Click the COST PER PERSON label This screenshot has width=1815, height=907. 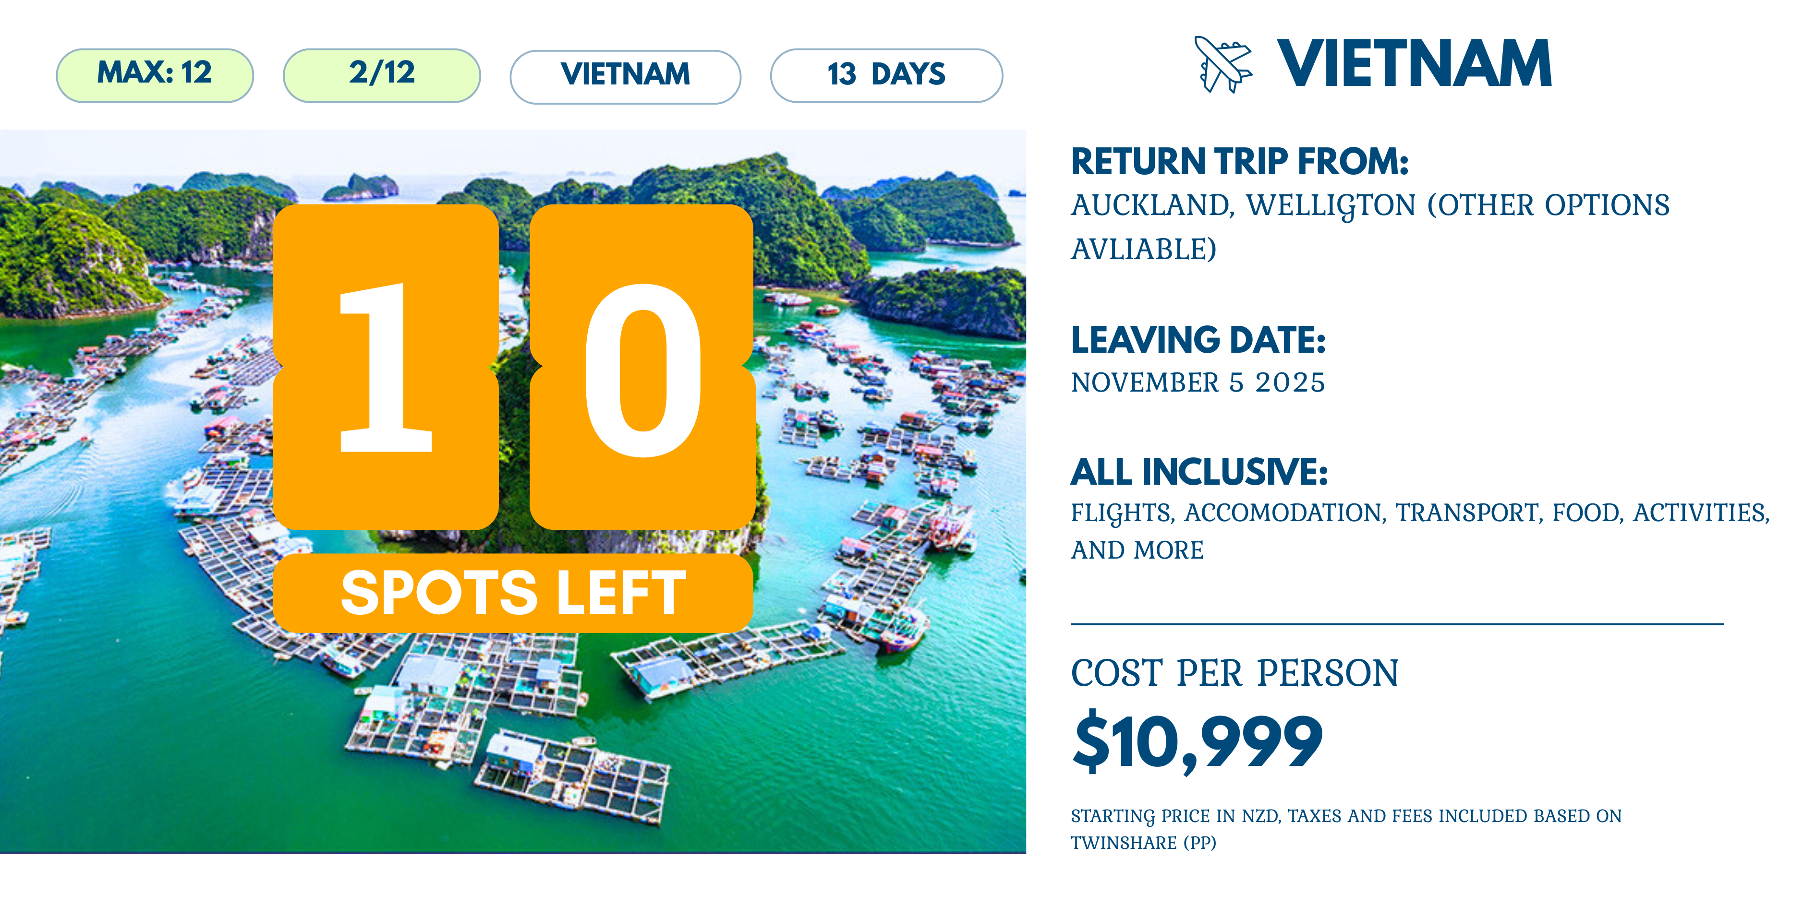[1234, 673]
